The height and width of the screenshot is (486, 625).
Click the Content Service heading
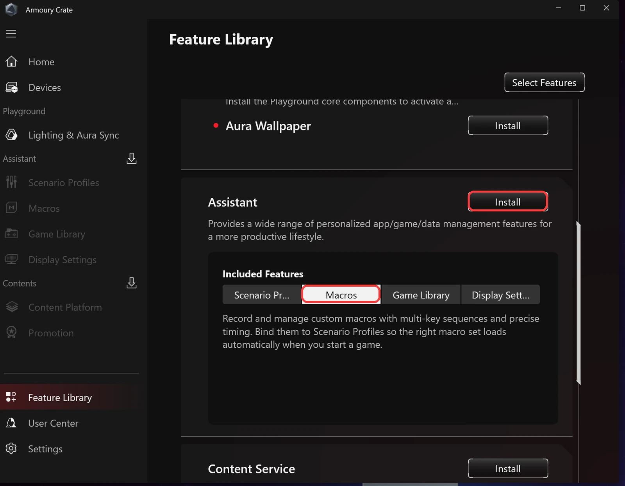pos(252,469)
